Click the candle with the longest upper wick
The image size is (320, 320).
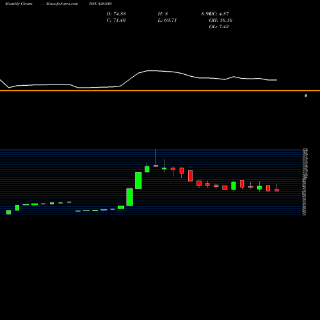coord(156,158)
